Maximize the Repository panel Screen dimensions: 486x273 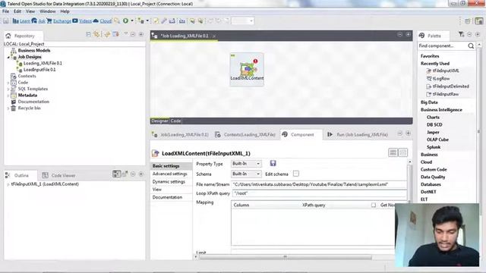tap(141, 34)
